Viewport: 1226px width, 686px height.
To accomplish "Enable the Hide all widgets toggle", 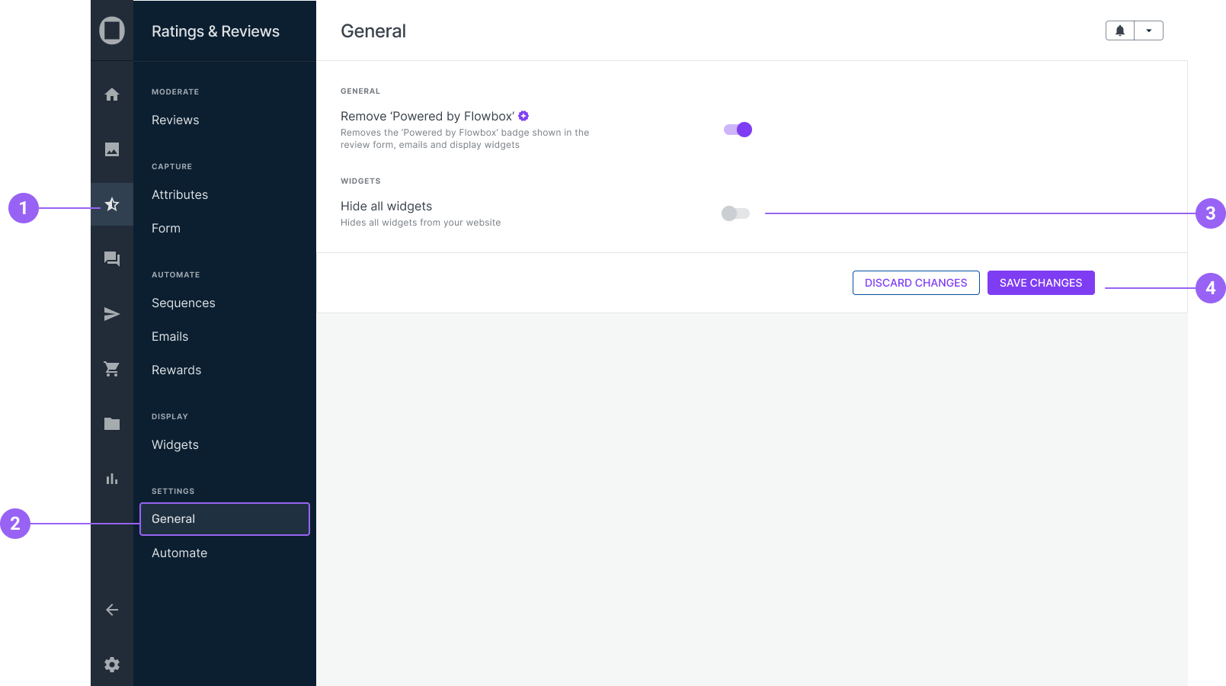I will pyautogui.click(x=735, y=213).
